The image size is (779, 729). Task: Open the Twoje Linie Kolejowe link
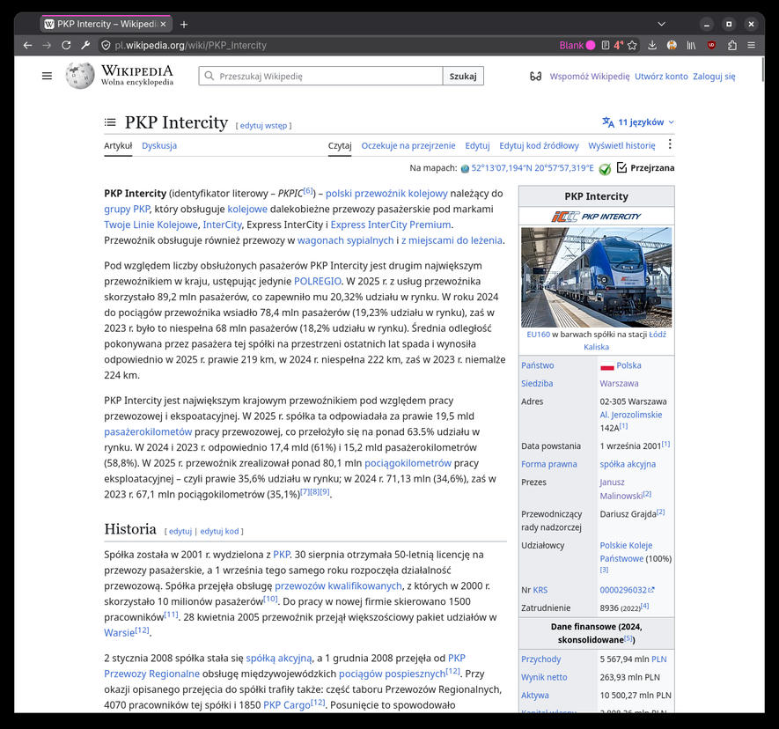click(x=151, y=225)
